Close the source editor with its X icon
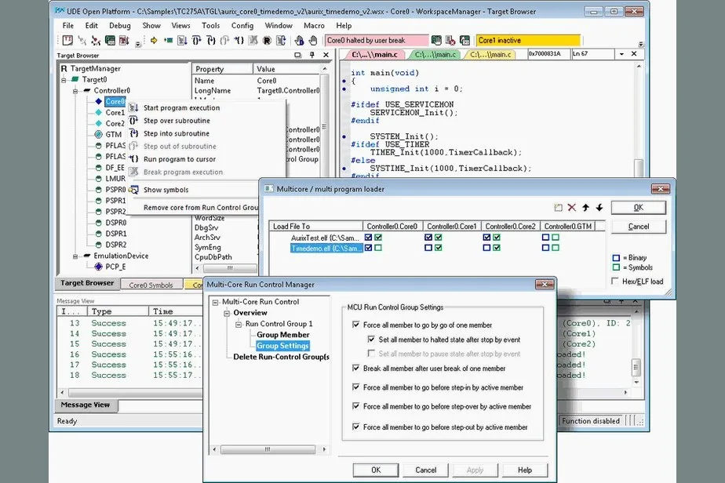Viewport: 725px width, 483px height. (x=634, y=54)
